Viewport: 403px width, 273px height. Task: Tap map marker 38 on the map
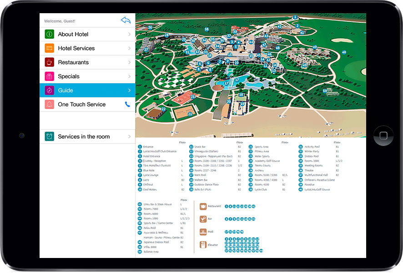207,29
